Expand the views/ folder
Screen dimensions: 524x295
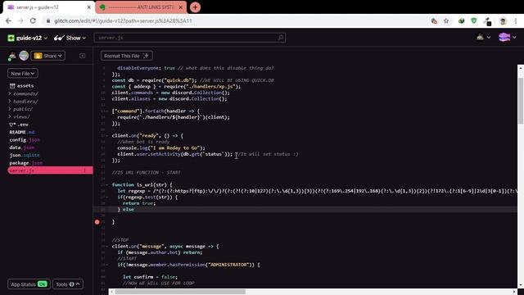20,116
